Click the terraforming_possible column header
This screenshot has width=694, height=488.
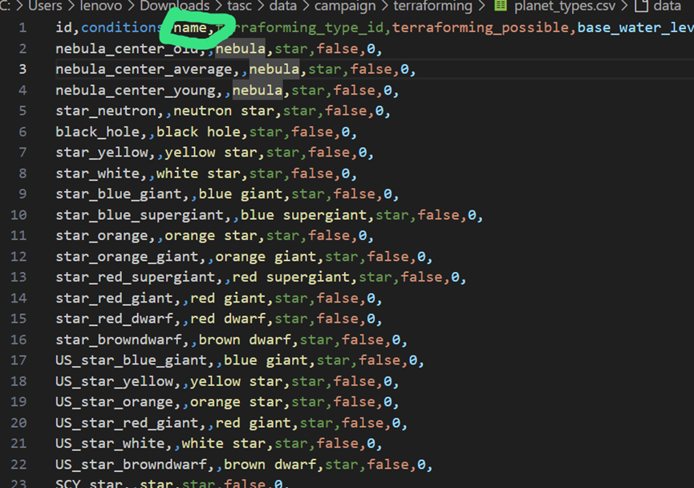[483, 28]
